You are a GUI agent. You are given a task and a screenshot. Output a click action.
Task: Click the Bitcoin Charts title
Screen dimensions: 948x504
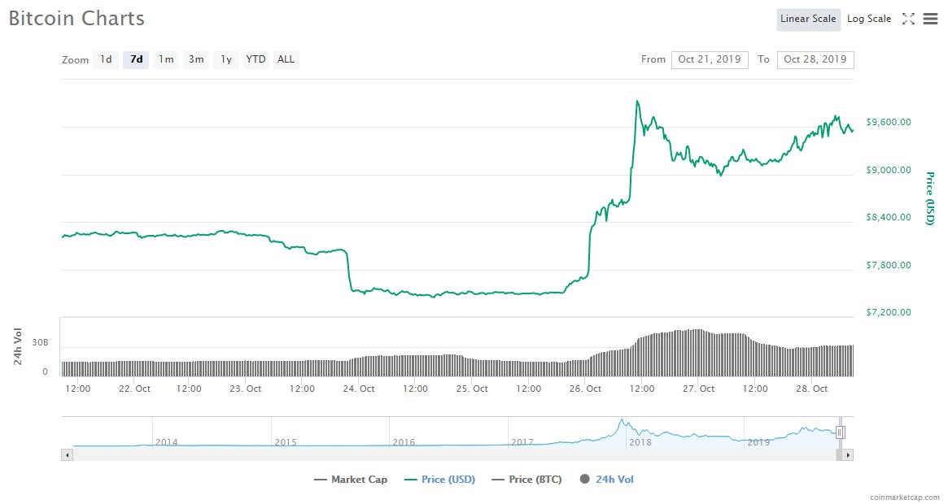(76, 18)
